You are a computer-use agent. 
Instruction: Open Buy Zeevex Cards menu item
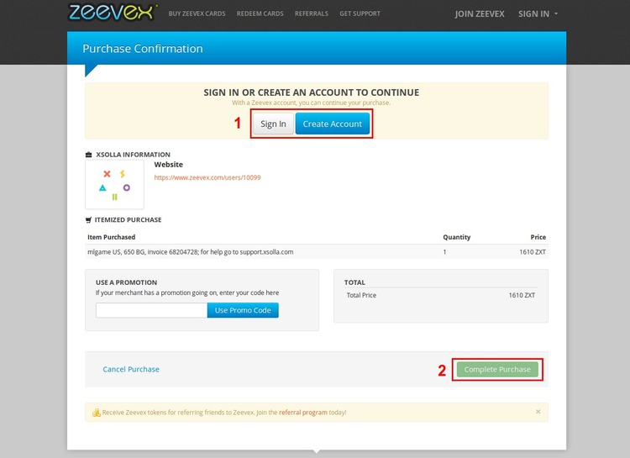pos(197,13)
